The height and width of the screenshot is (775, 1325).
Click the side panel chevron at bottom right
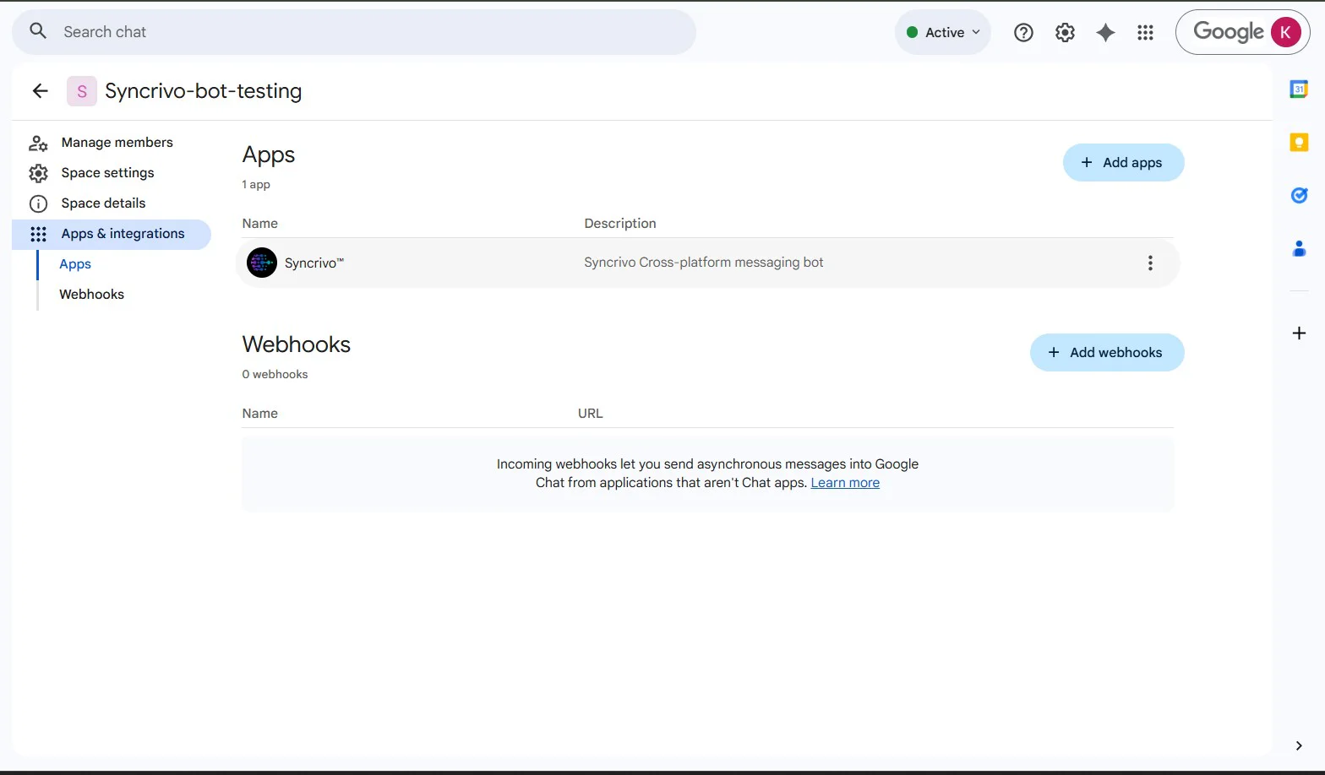[1299, 745]
